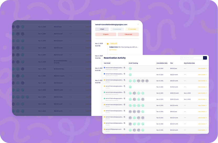Open View Details for the Nov 8 $100.0/year row
The height and width of the screenshot is (143, 218).
202,68
